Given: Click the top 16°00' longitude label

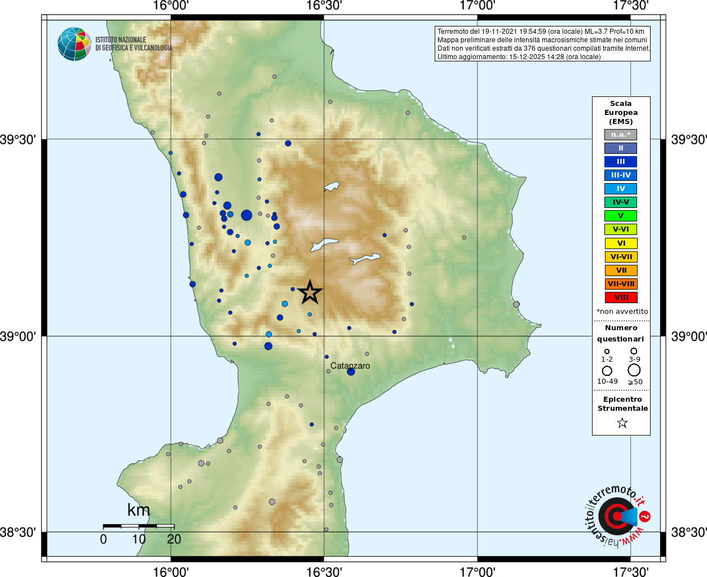Looking at the screenshot, I should tap(171, 6).
